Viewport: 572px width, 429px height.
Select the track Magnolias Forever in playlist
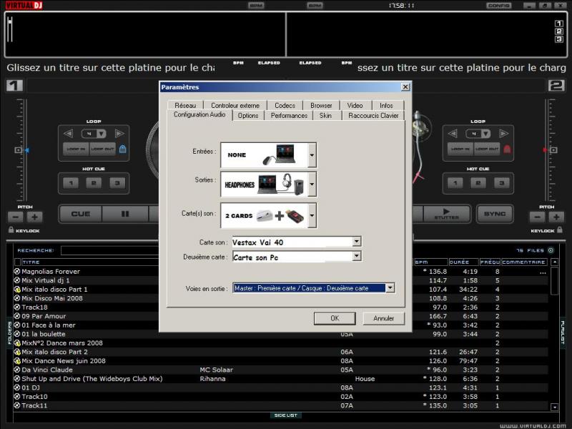coord(50,271)
